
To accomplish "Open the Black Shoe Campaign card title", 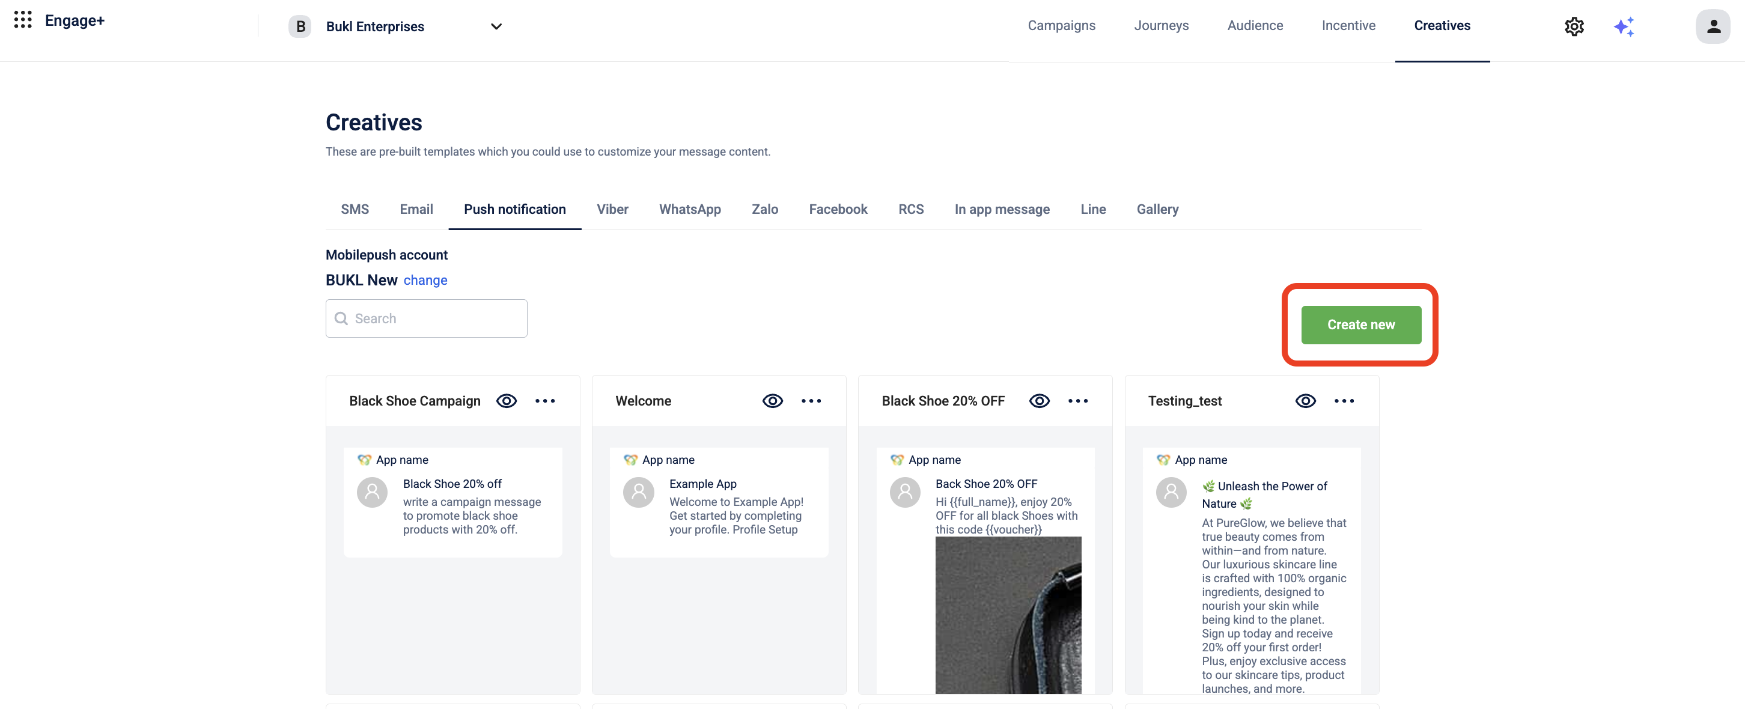I will click(415, 401).
